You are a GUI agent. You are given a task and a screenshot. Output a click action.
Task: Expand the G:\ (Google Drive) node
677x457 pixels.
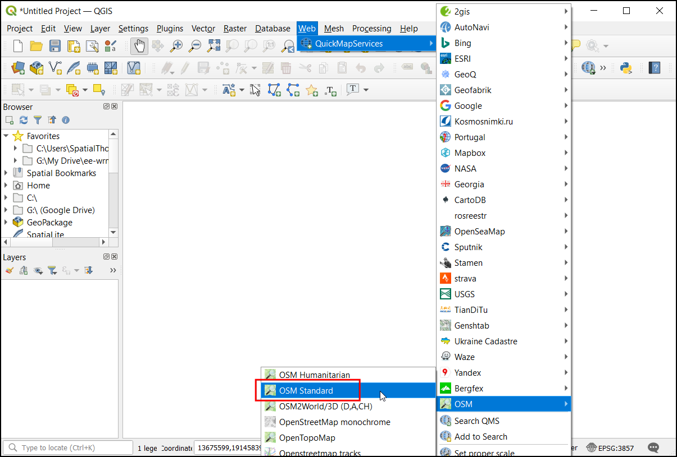[x=6, y=210]
